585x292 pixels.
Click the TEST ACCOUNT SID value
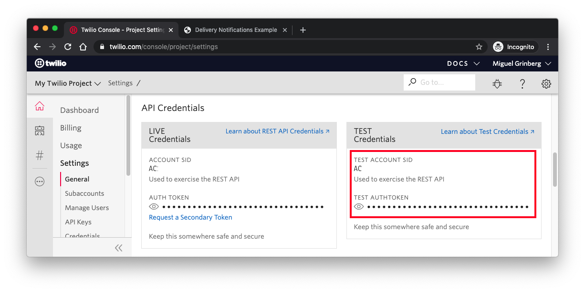[x=358, y=169]
